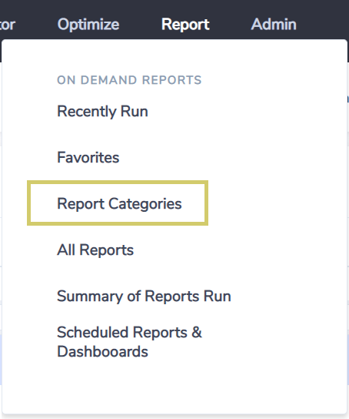Open All Reports list
Image resolution: width=349 pixels, height=419 pixels.
[95, 250]
